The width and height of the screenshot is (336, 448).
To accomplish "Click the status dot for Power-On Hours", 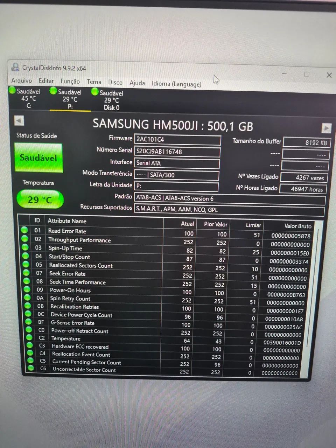I will (x=27, y=289).
